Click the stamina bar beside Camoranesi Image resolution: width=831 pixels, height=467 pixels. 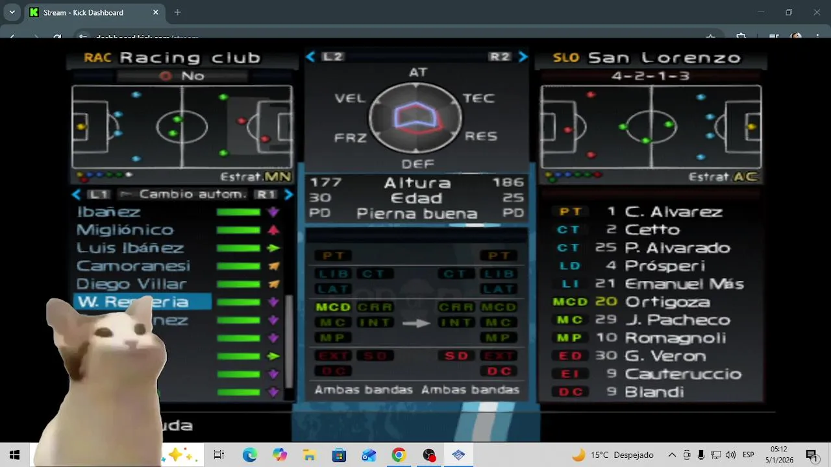[x=238, y=266]
